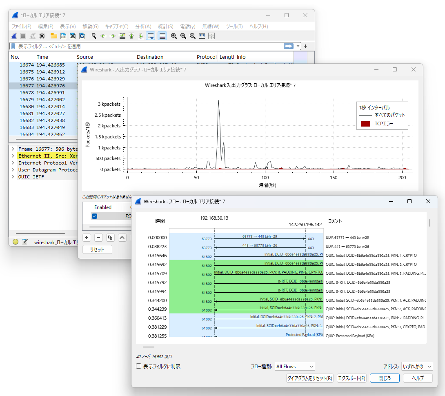The width and height of the screenshot is (445, 396).
Task: Expand the User Datagram Protocol tree node
Action: (x=13, y=170)
